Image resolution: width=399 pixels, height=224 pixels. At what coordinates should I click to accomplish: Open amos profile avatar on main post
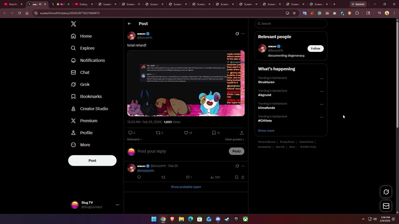[x=131, y=35]
